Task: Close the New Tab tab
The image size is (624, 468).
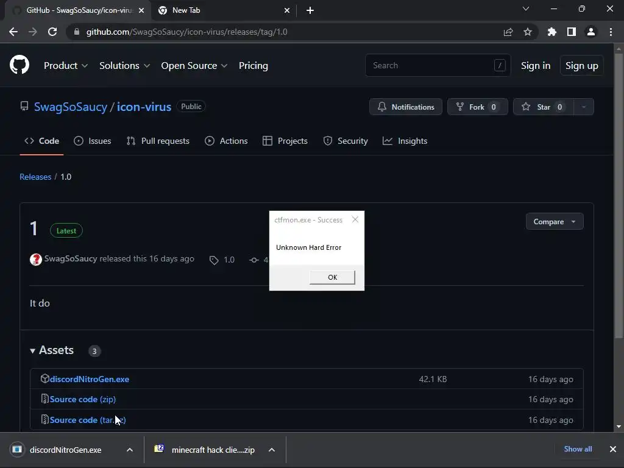Action: [x=287, y=10]
